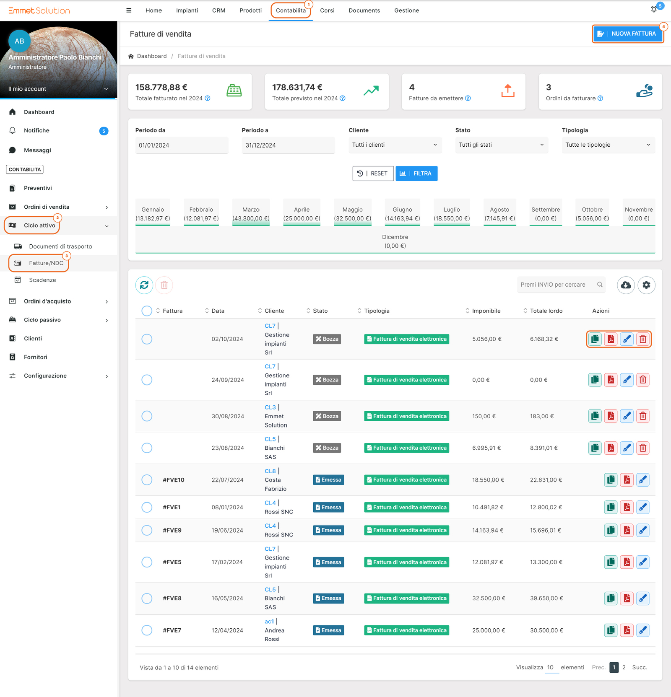Select the #FVE1 invoice row checkbox
This screenshot has width=671, height=697.
pos(147,508)
